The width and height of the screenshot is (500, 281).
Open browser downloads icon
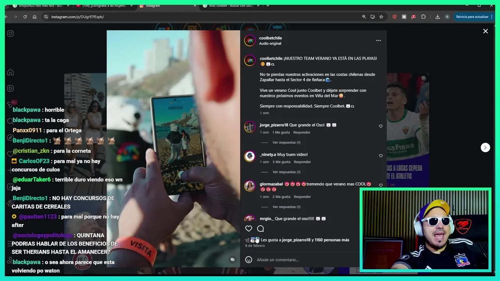(x=437, y=17)
